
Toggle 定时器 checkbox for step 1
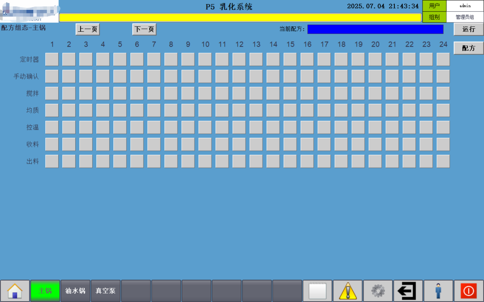tap(52, 60)
